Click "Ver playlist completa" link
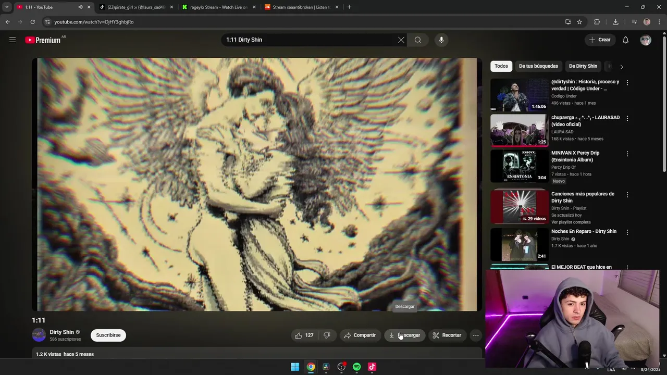Image resolution: width=667 pixels, height=375 pixels. (571, 222)
